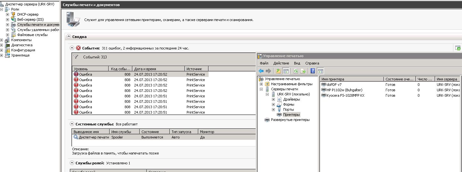Click the Up one level folder icon
Viewport: 462px width, 172px height.
click(278, 71)
